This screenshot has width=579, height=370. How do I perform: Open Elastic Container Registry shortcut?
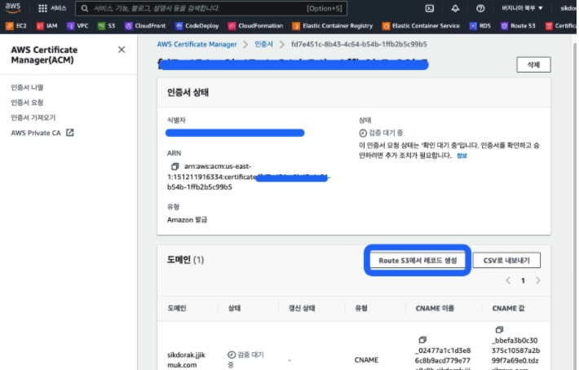pos(333,26)
